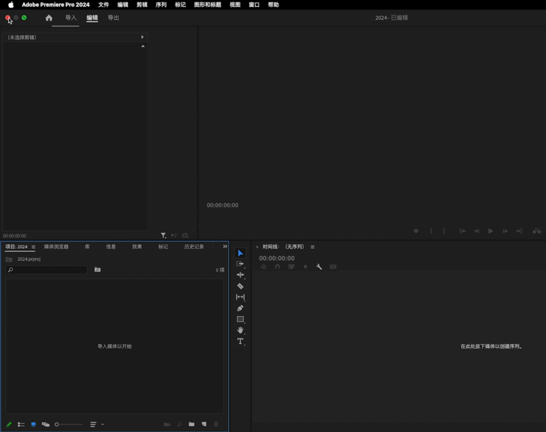Show overflow panel tabs chevron
Viewport: 546px width, 432px height.
[x=225, y=246]
